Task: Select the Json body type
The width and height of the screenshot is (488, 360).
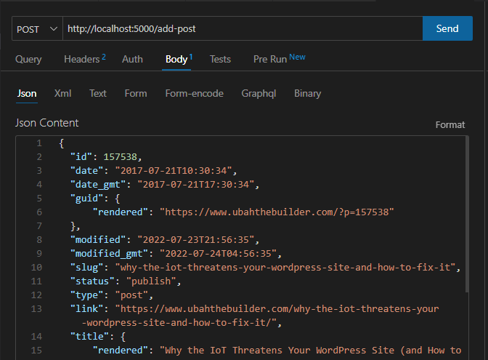Action: pyautogui.click(x=27, y=93)
